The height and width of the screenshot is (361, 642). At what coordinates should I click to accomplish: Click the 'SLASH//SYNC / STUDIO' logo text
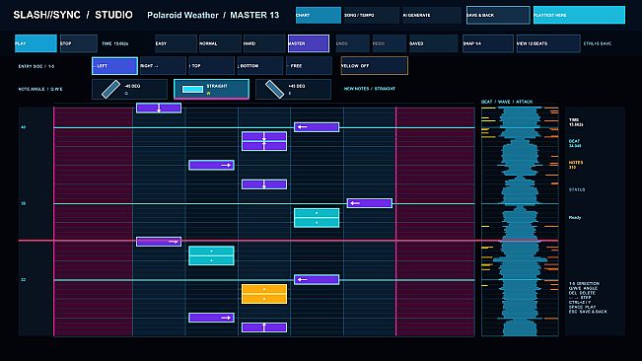pyautogui.click(x=73, y=15)
